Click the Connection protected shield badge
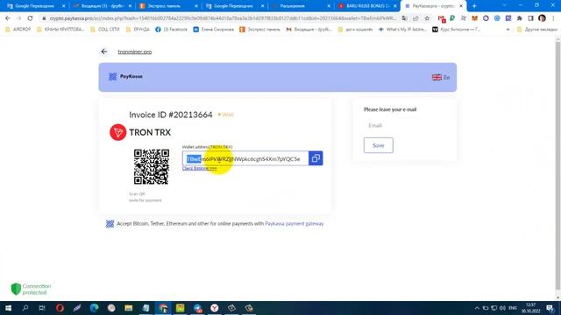 click(x=31, y=290)
